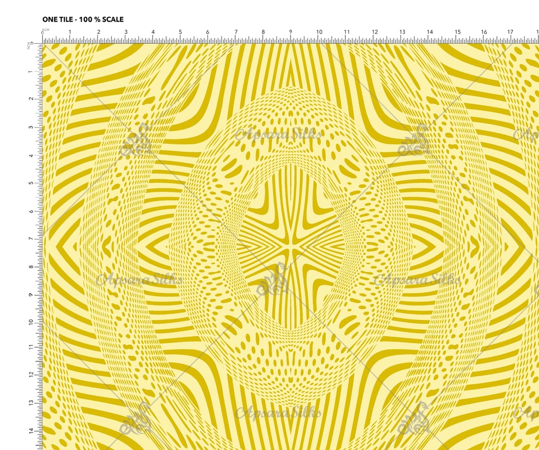Screen dimensions: 539x450
Task: Click the 17 mark on the horizontal ruler
Action: point(510,33)
